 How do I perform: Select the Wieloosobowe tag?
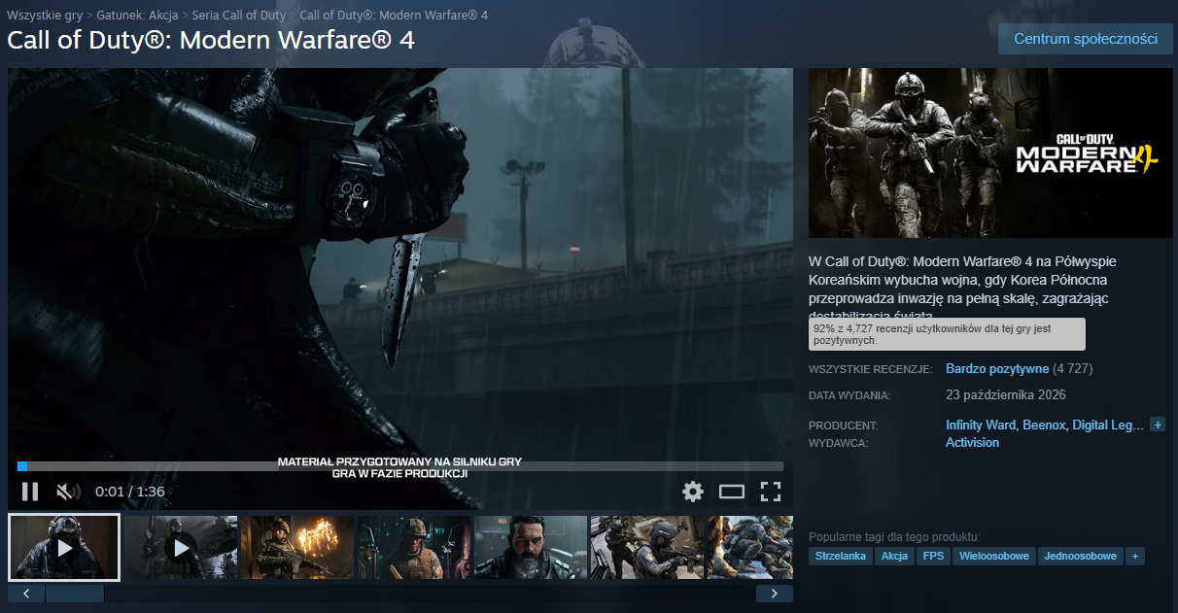pos(993,557)
